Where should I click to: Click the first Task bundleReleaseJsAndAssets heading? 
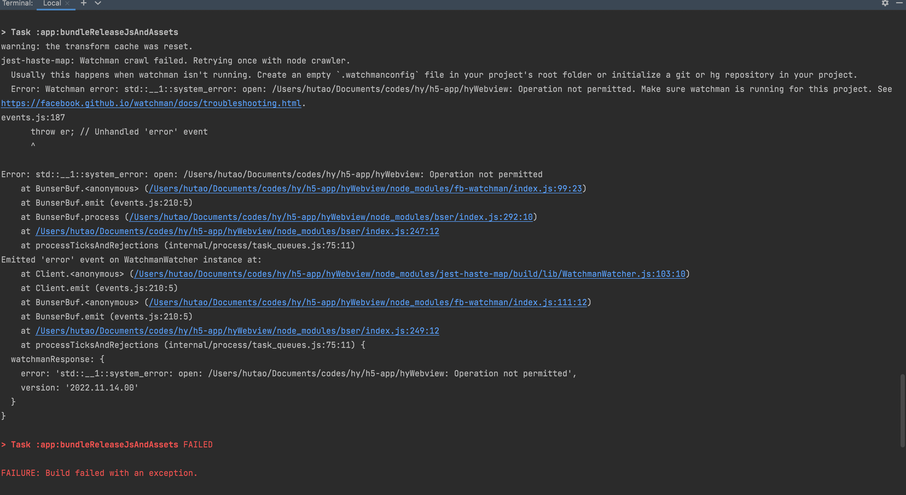click(x=90, y=32)
